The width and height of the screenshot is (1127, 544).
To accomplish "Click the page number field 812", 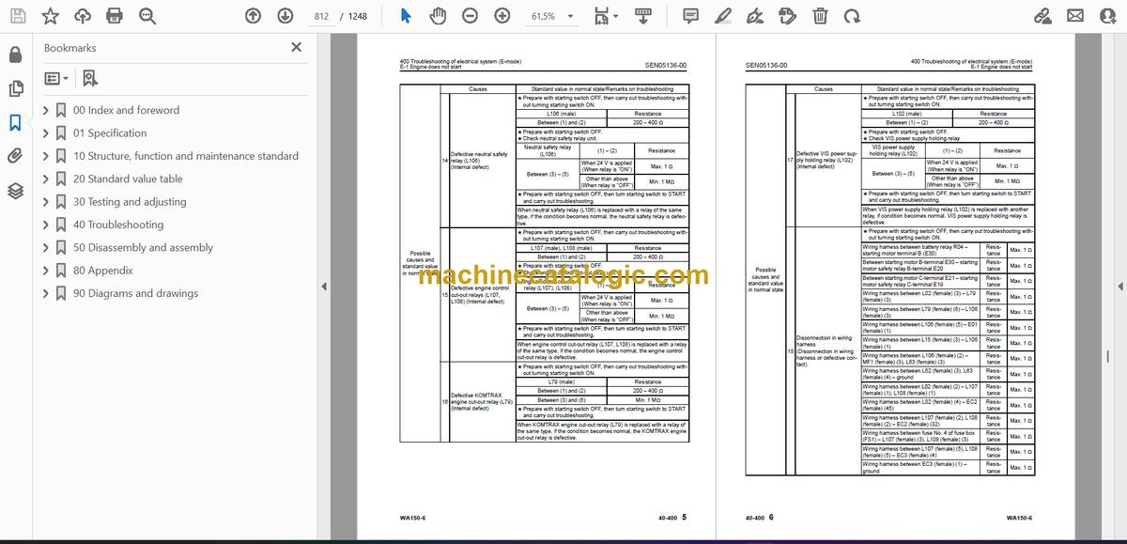I will pos(321,16).
